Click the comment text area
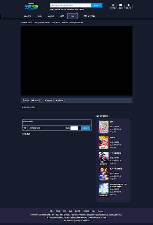Image resolution: width=153 pixels, height=225 pixels. tap(57, 122)
